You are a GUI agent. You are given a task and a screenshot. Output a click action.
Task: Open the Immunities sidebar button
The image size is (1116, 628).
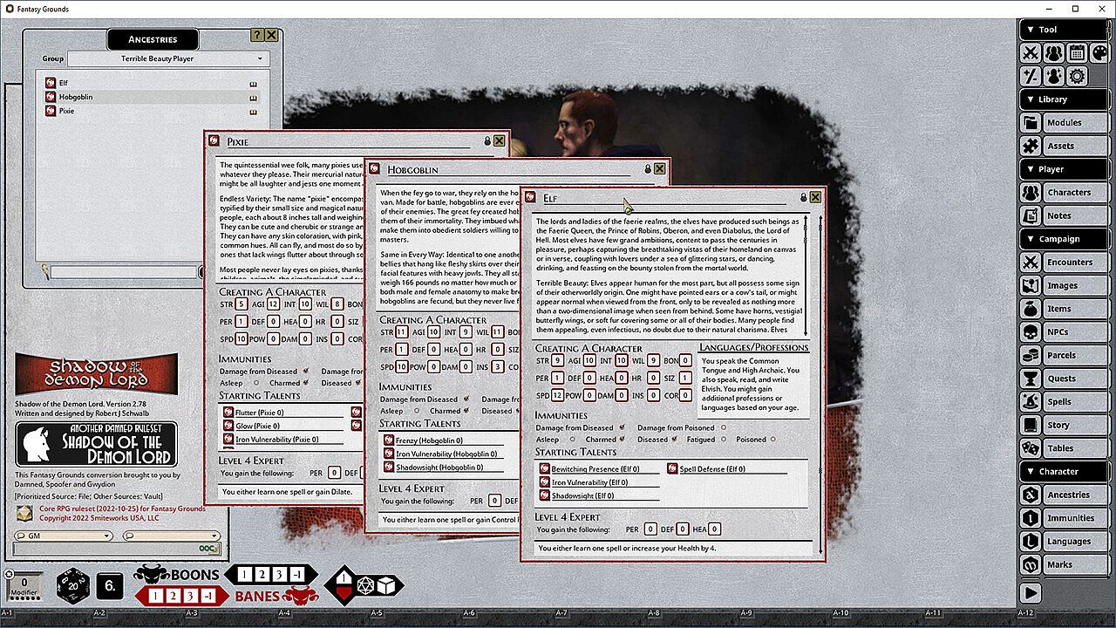coord(1075,518)
